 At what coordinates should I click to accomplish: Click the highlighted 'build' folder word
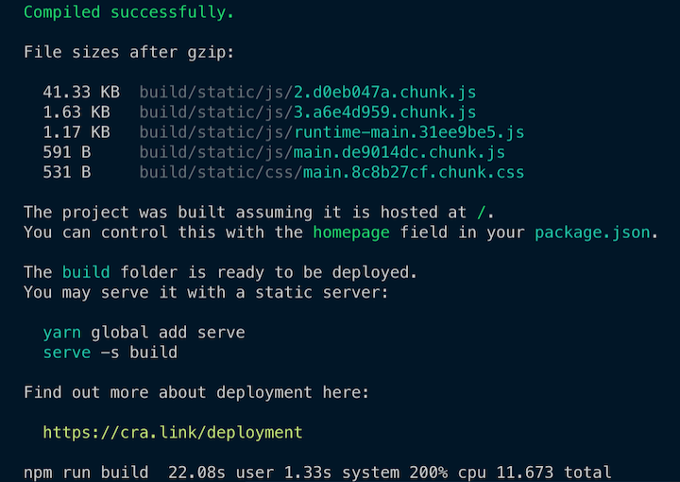(86, 272)
